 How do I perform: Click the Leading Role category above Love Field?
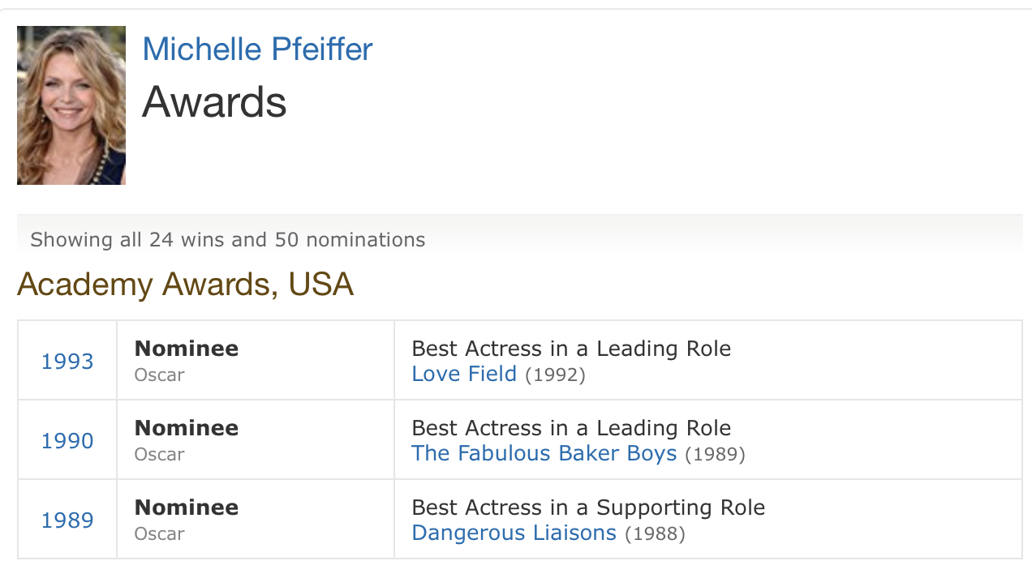point(571,349)
